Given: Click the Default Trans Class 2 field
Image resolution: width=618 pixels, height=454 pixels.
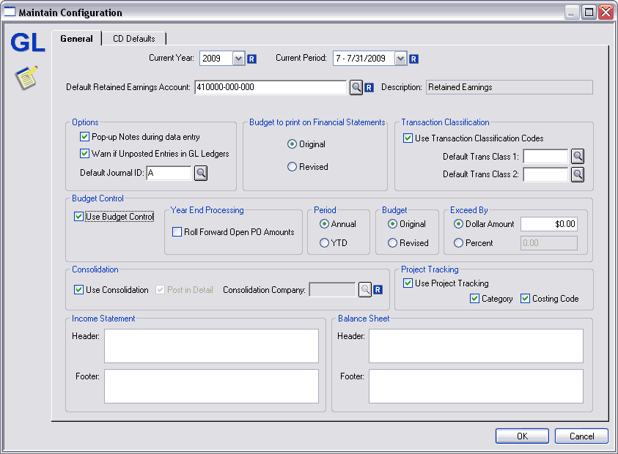Looking at the screenshot, I should (x=545, y=174).
